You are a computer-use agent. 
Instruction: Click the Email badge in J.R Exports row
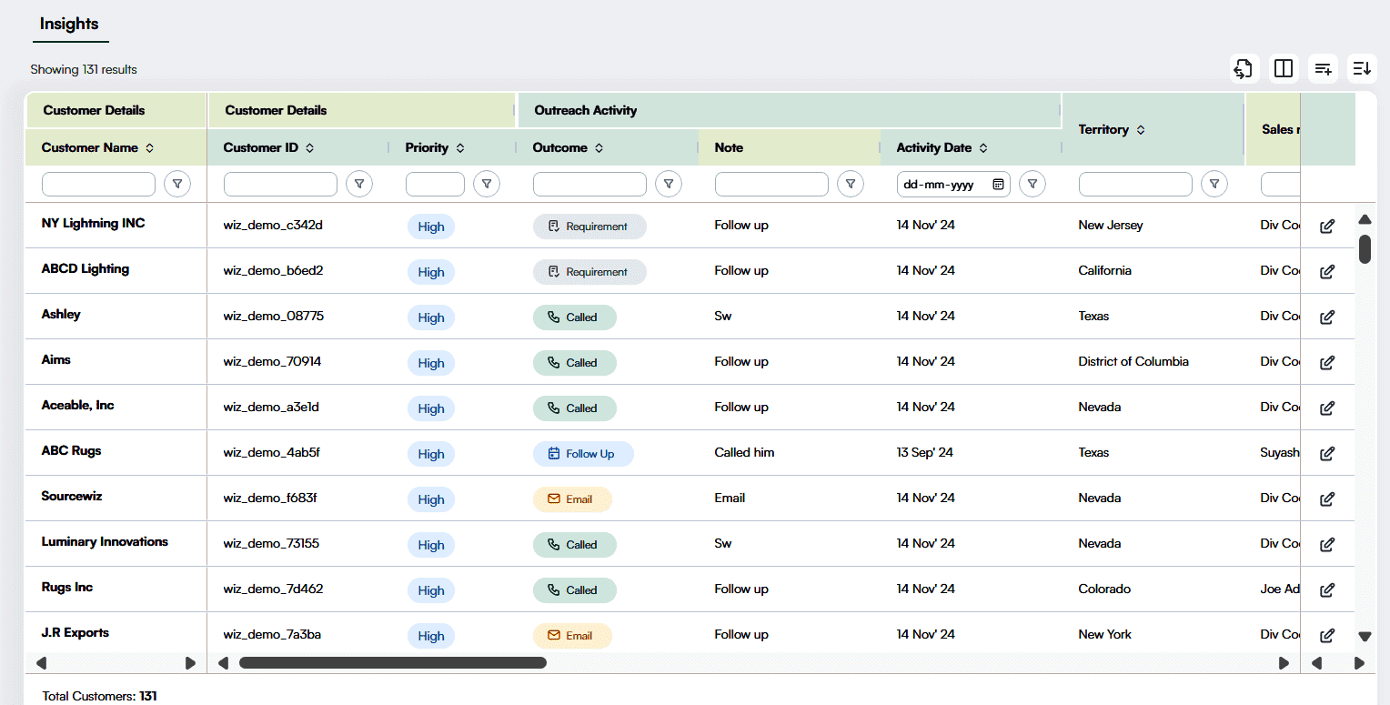(572, 636)
